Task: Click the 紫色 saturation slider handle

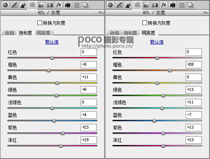Action: 63,133
